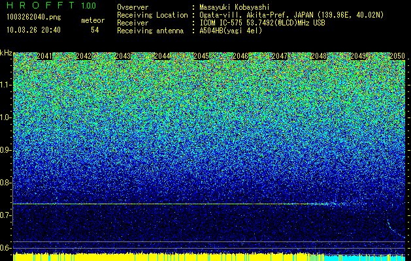Click the 2042 time marker
The image size is (411, 261).
84,55
